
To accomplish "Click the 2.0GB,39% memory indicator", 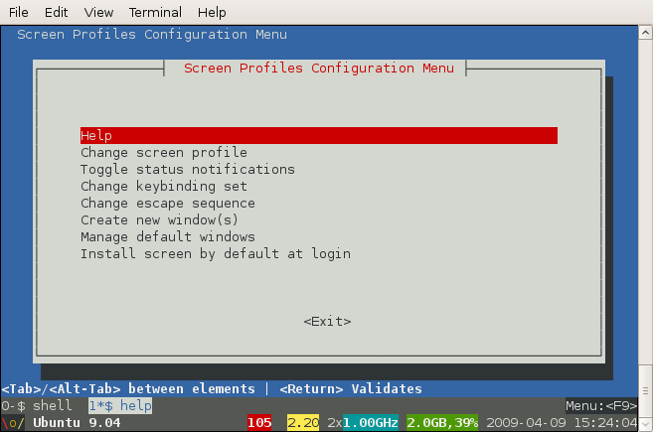I will click(x=442, y=423).
